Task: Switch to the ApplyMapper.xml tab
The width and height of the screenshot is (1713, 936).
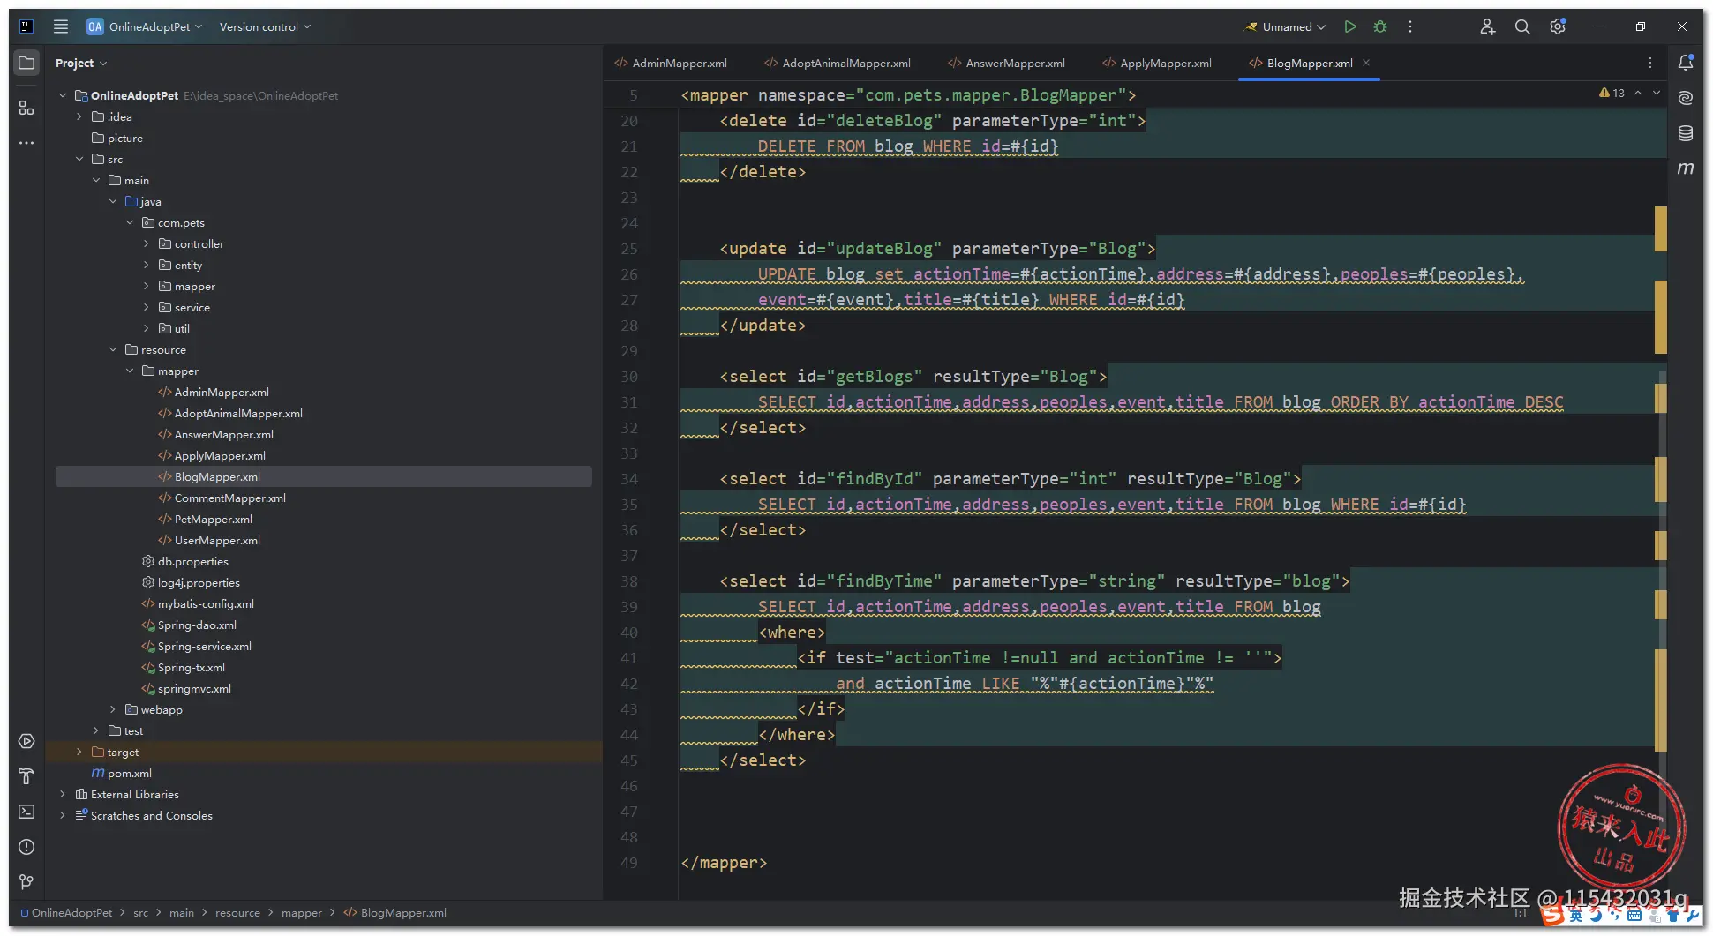Action: [x=1165, y=64]
